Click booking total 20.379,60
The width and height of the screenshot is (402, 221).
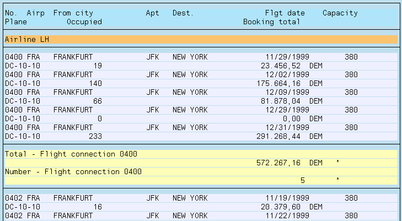(282, 207)
